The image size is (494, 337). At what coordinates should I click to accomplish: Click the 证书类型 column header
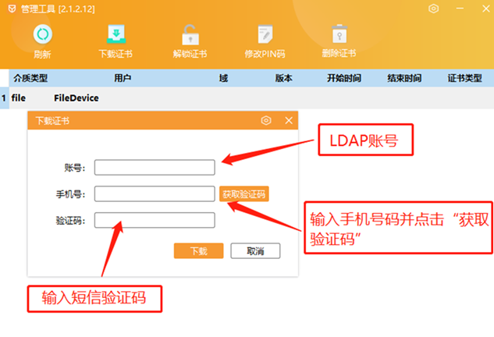[x=465, y=78]
